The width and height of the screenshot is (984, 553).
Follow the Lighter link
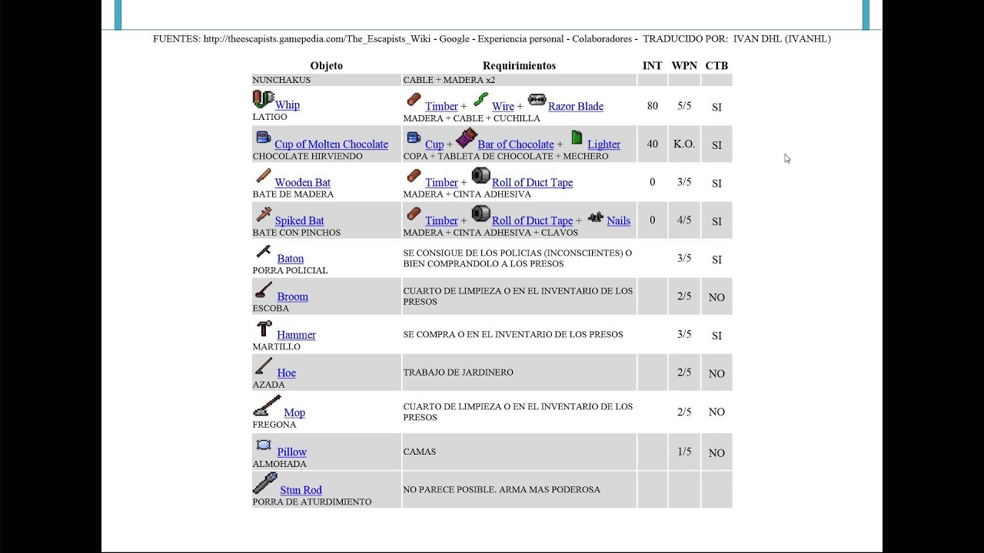[x=603, y=144]
